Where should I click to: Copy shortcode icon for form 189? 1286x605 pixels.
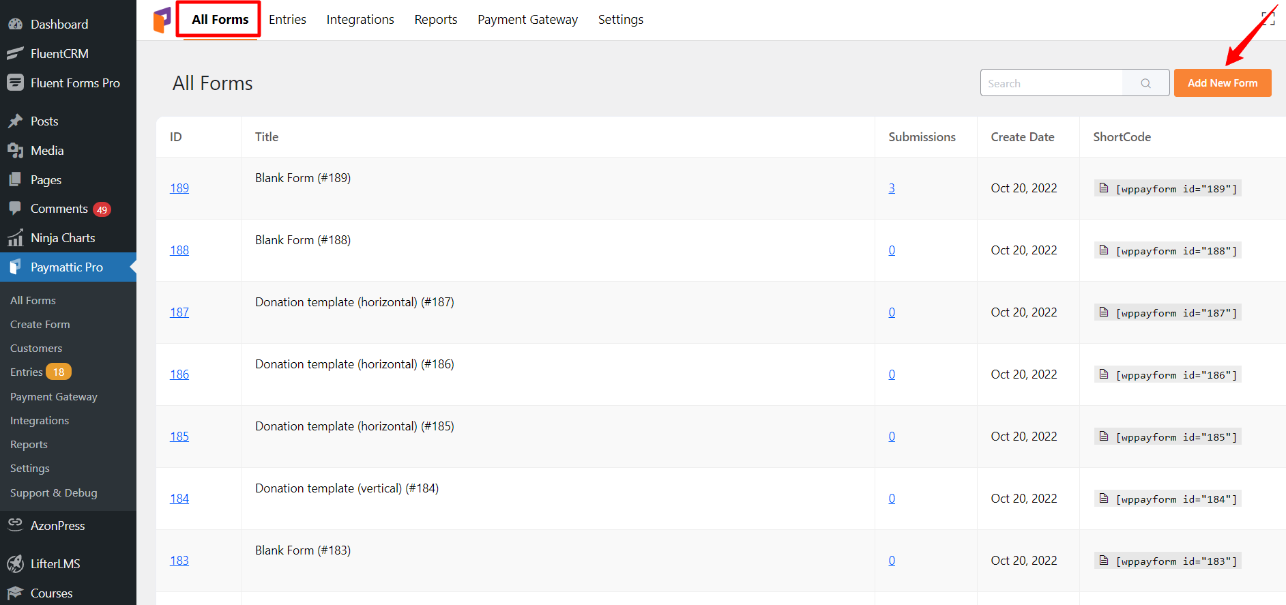pos(1104,188)
